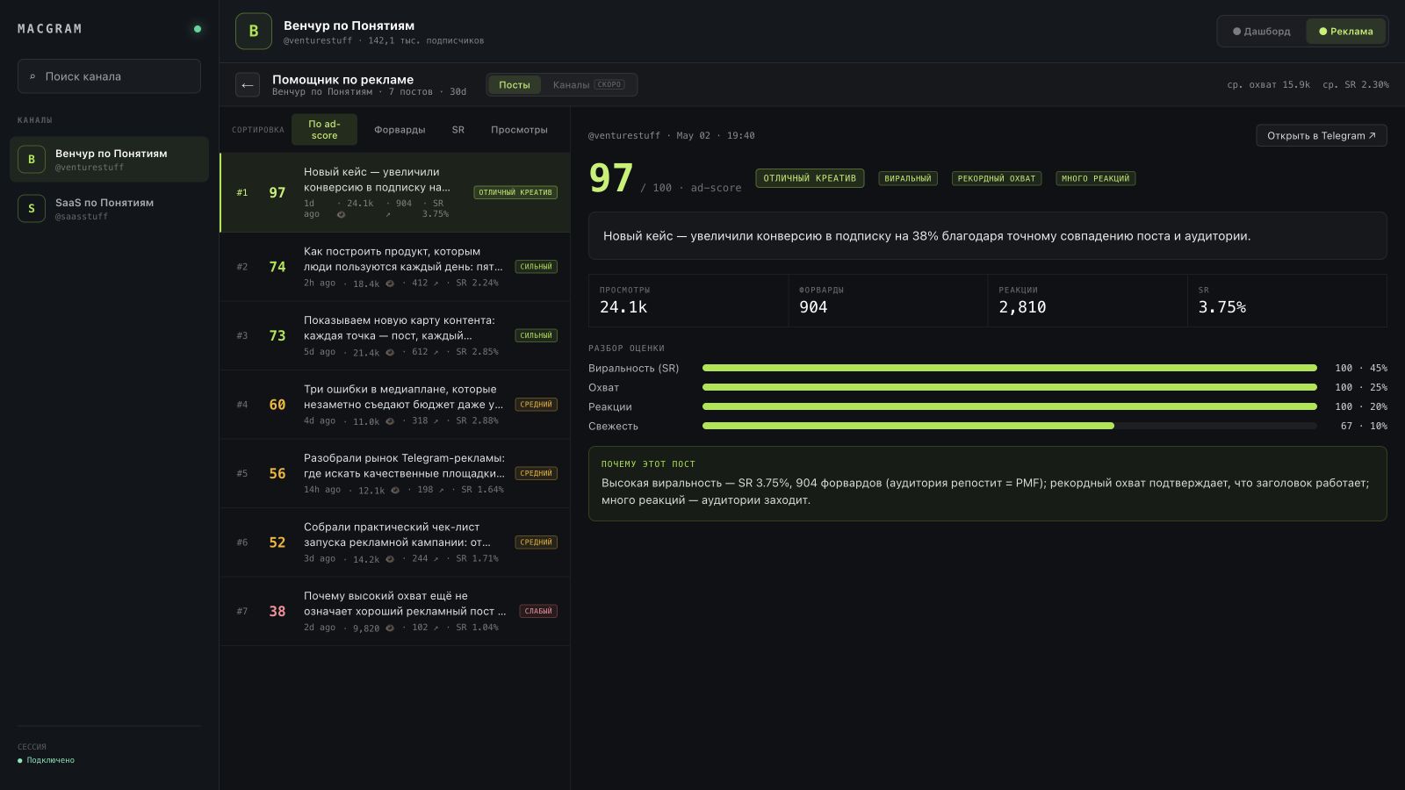Click the forward arrow icon in post #3 row
The image size is (1405, 790).
click(436, 352)
